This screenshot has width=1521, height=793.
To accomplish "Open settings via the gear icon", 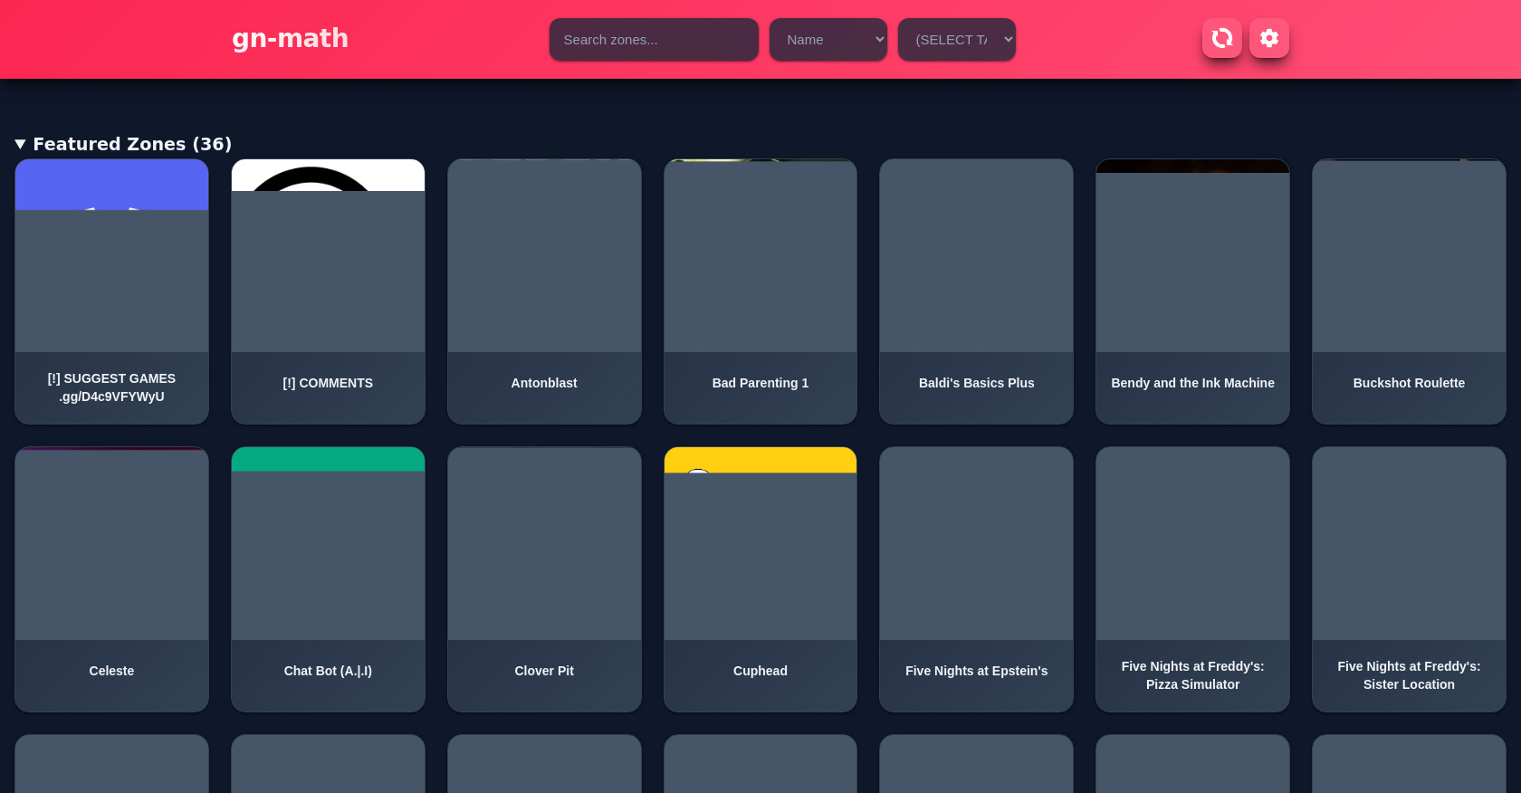I will (x=1268, y=38).
